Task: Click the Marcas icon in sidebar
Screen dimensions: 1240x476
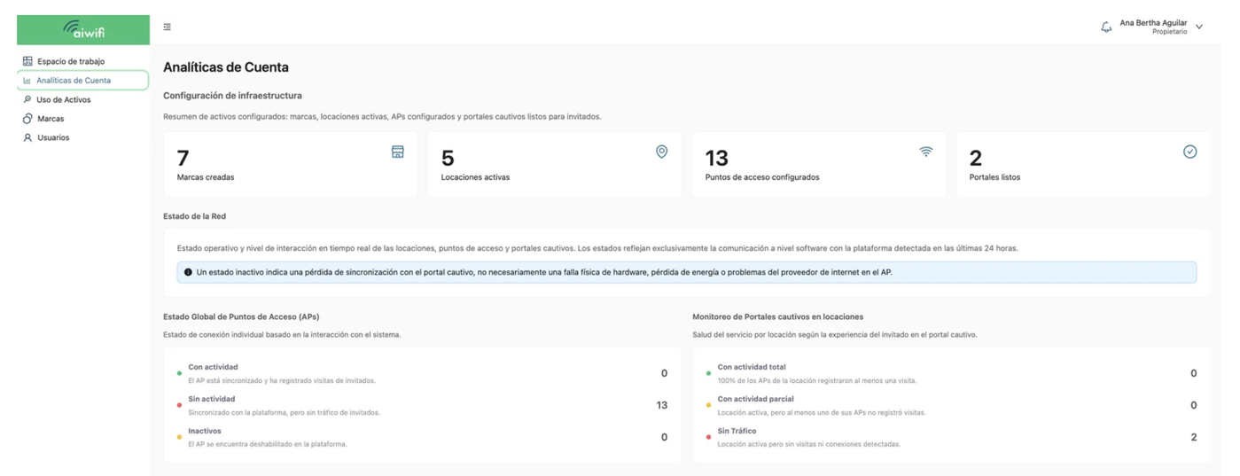Action: 27,119
